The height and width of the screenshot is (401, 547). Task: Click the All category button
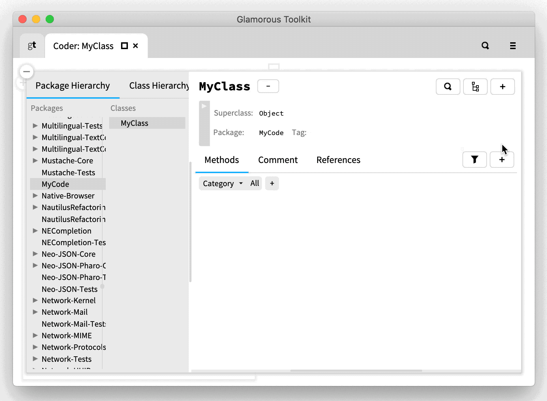click(254, 183)
